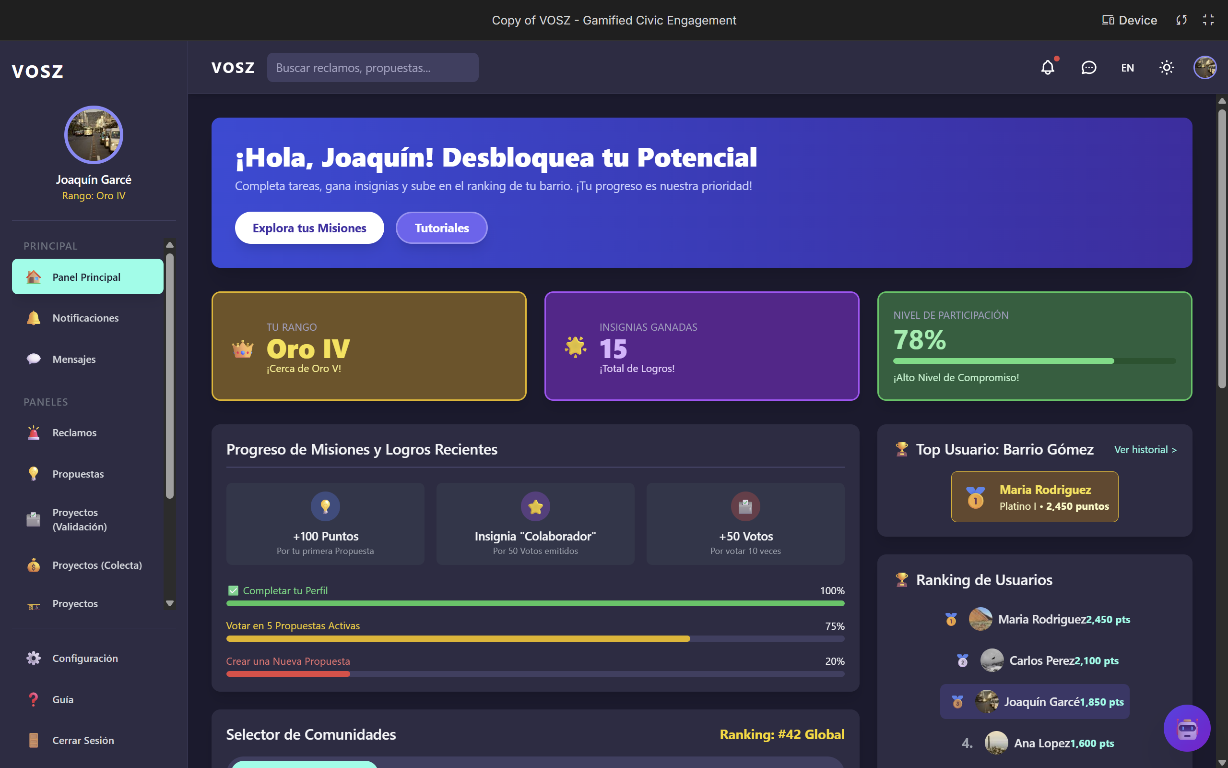The height and width of the screenshot is (768, 1228).
Task: Click the Crear una Nueva Propuesta progress bar
Action: click(535, 674)
